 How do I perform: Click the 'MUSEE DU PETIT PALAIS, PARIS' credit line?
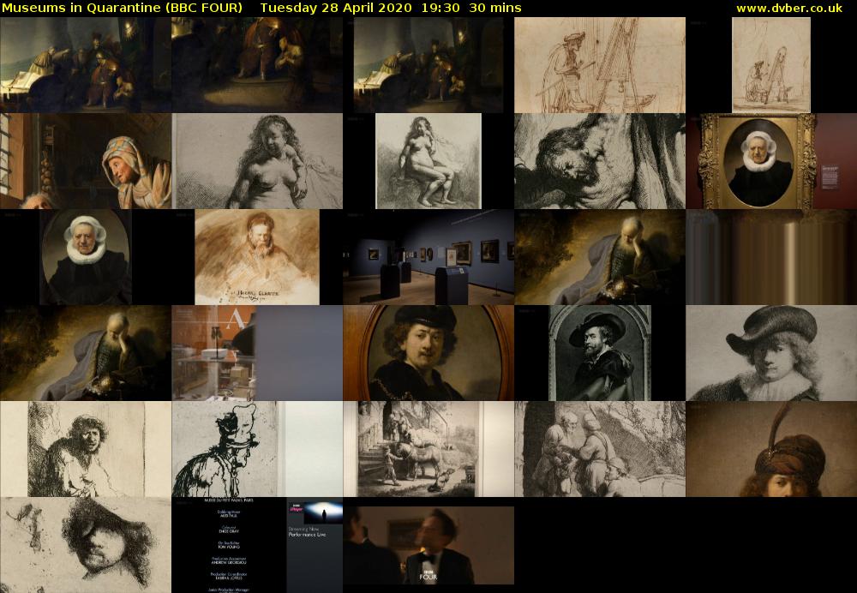tap(229, 500)
